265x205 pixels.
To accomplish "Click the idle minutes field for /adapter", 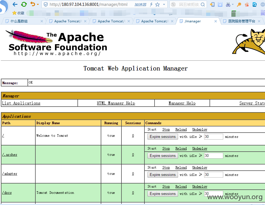I will tap(213, 175).
